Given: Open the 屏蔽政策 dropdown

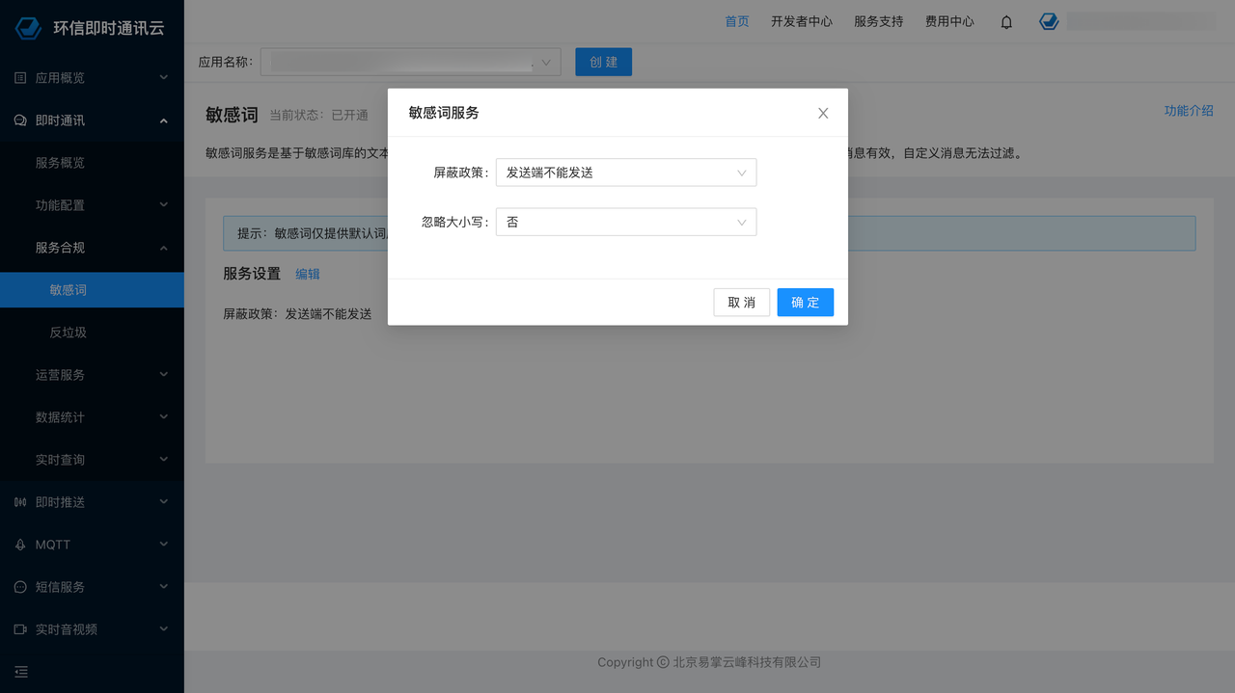Looking at the screenshot, I should tap(626, 173).
